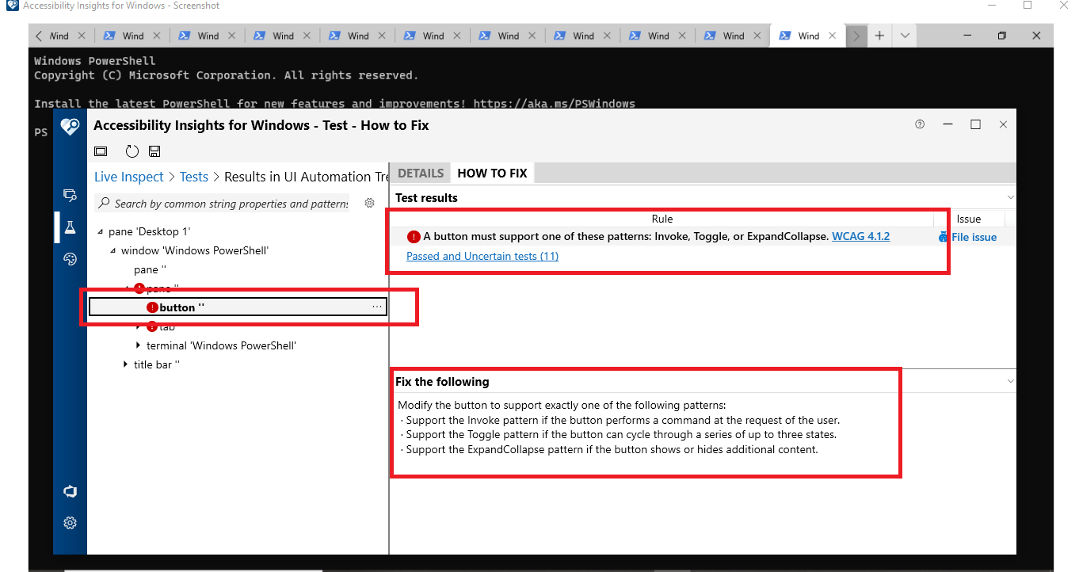This screenshot has width=1079, height=572.
Task: Click the File issue bug icon
Action: (943, 237)
